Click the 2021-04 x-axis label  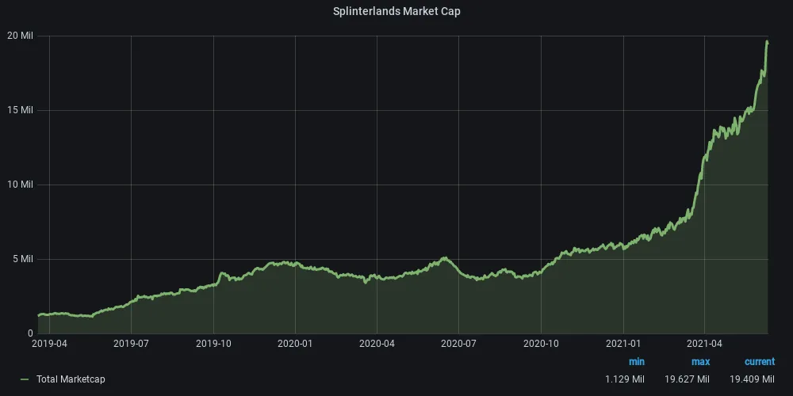pyautogui.click(x=704, y=344)
